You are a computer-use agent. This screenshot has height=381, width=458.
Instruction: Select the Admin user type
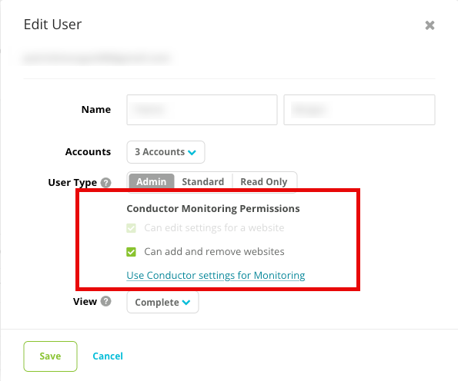(152, 181)
